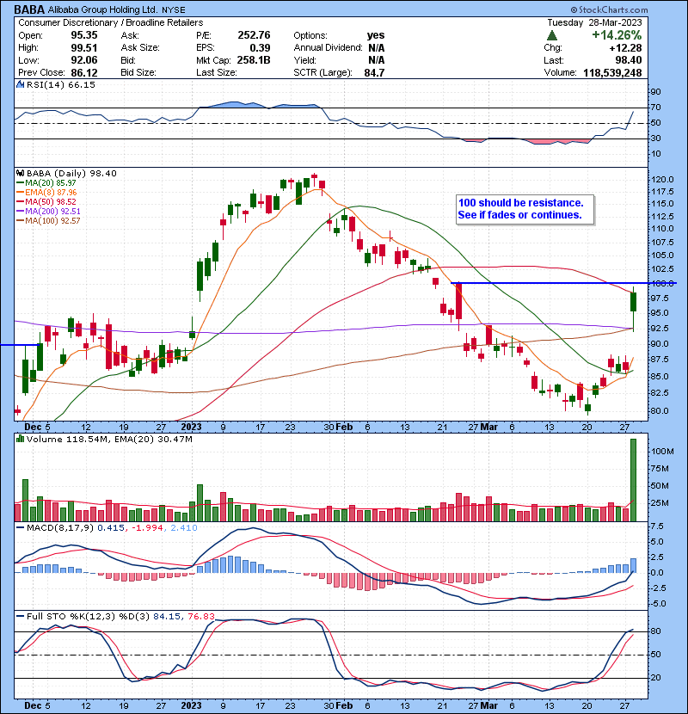The width and height of the screenshot is (688, 714).
Task: Click the Options value yes
Action: tap(376, 35)
